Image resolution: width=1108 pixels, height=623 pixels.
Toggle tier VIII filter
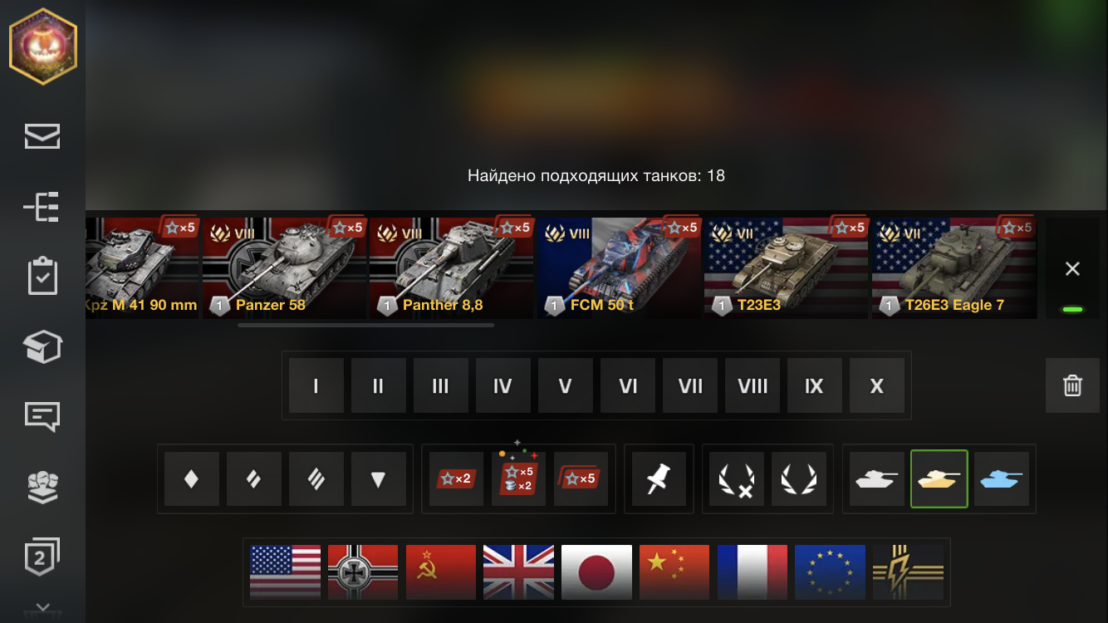753,385
